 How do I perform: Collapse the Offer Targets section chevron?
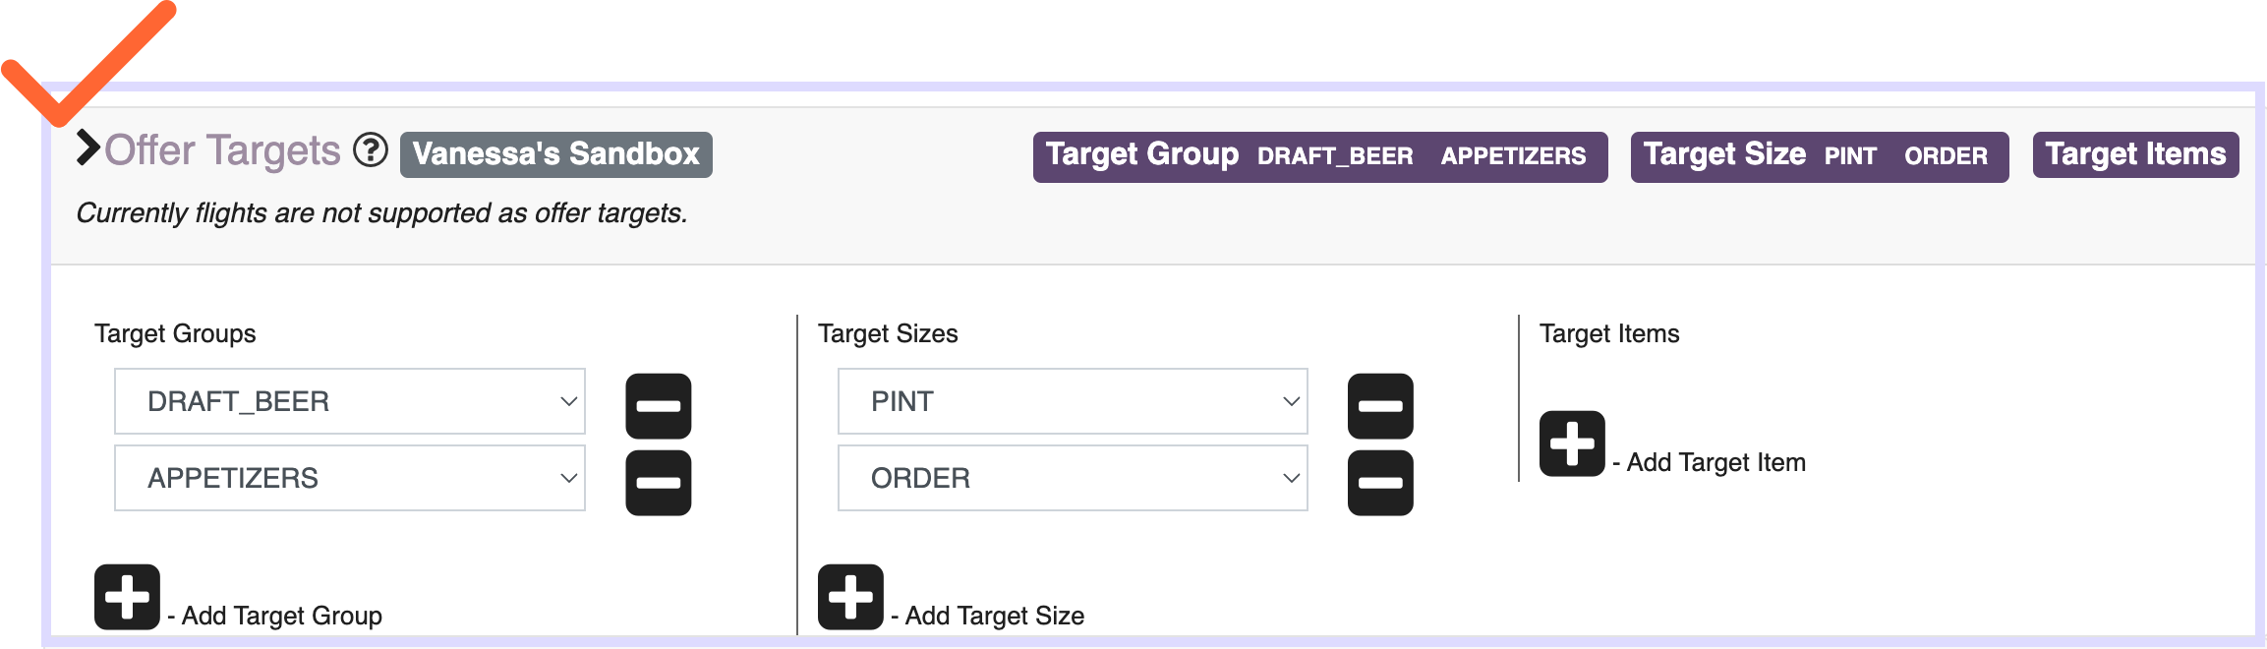pos(88,148)
